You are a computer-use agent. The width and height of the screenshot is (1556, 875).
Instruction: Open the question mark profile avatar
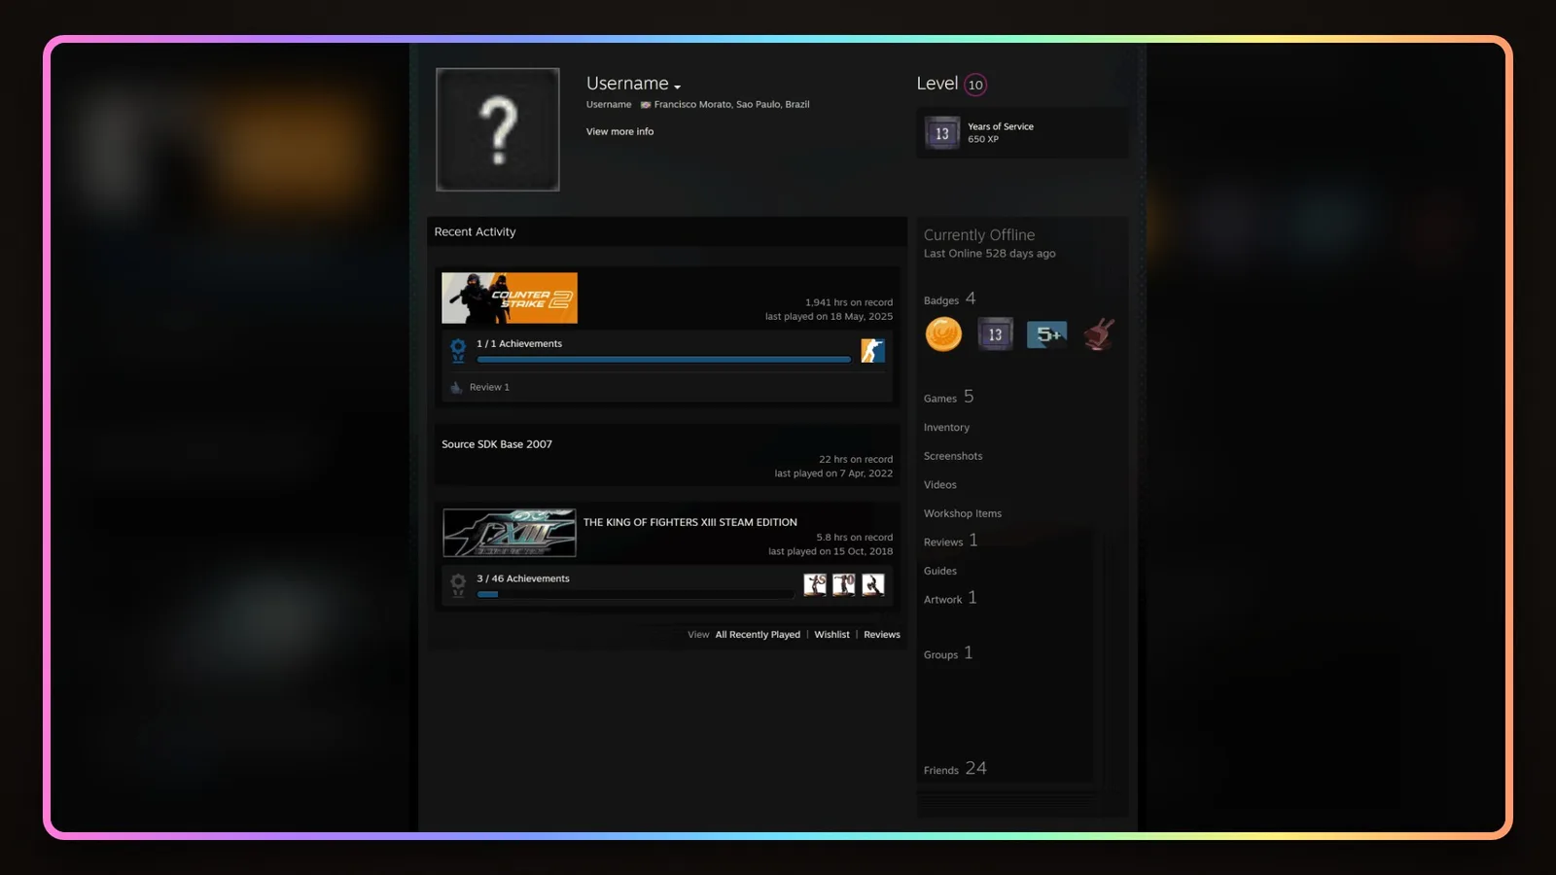[x=498, y=129]
